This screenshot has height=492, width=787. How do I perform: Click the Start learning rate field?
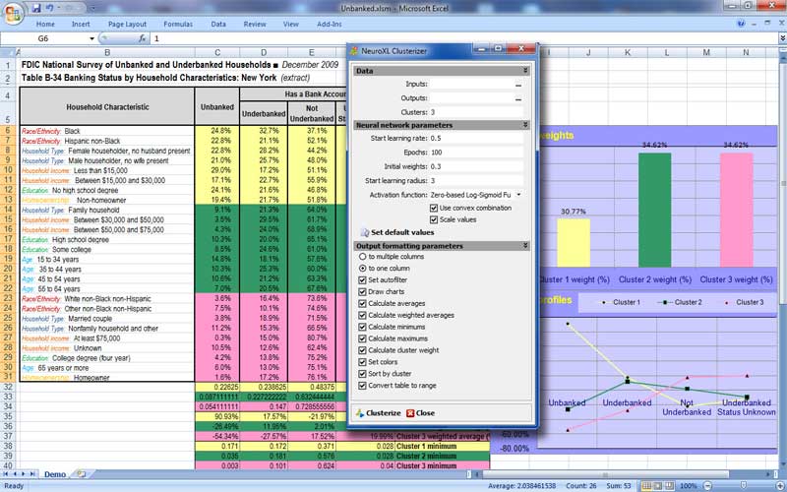click(476, 138)
